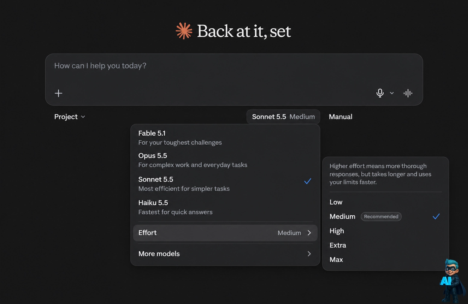Start voice mode with waveform icon
This screenshot has height=304, width=468.
click(x=408, y=93)
